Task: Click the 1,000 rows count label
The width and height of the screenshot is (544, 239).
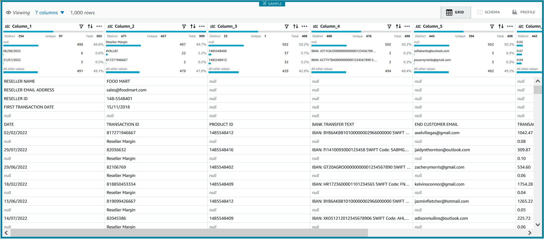Action: click(82, 13)
